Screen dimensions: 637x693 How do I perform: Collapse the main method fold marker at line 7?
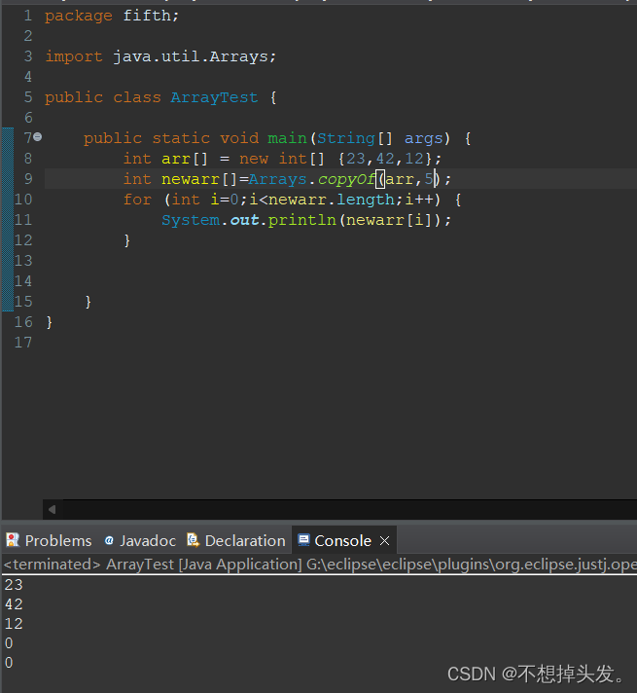click(38, 137)
